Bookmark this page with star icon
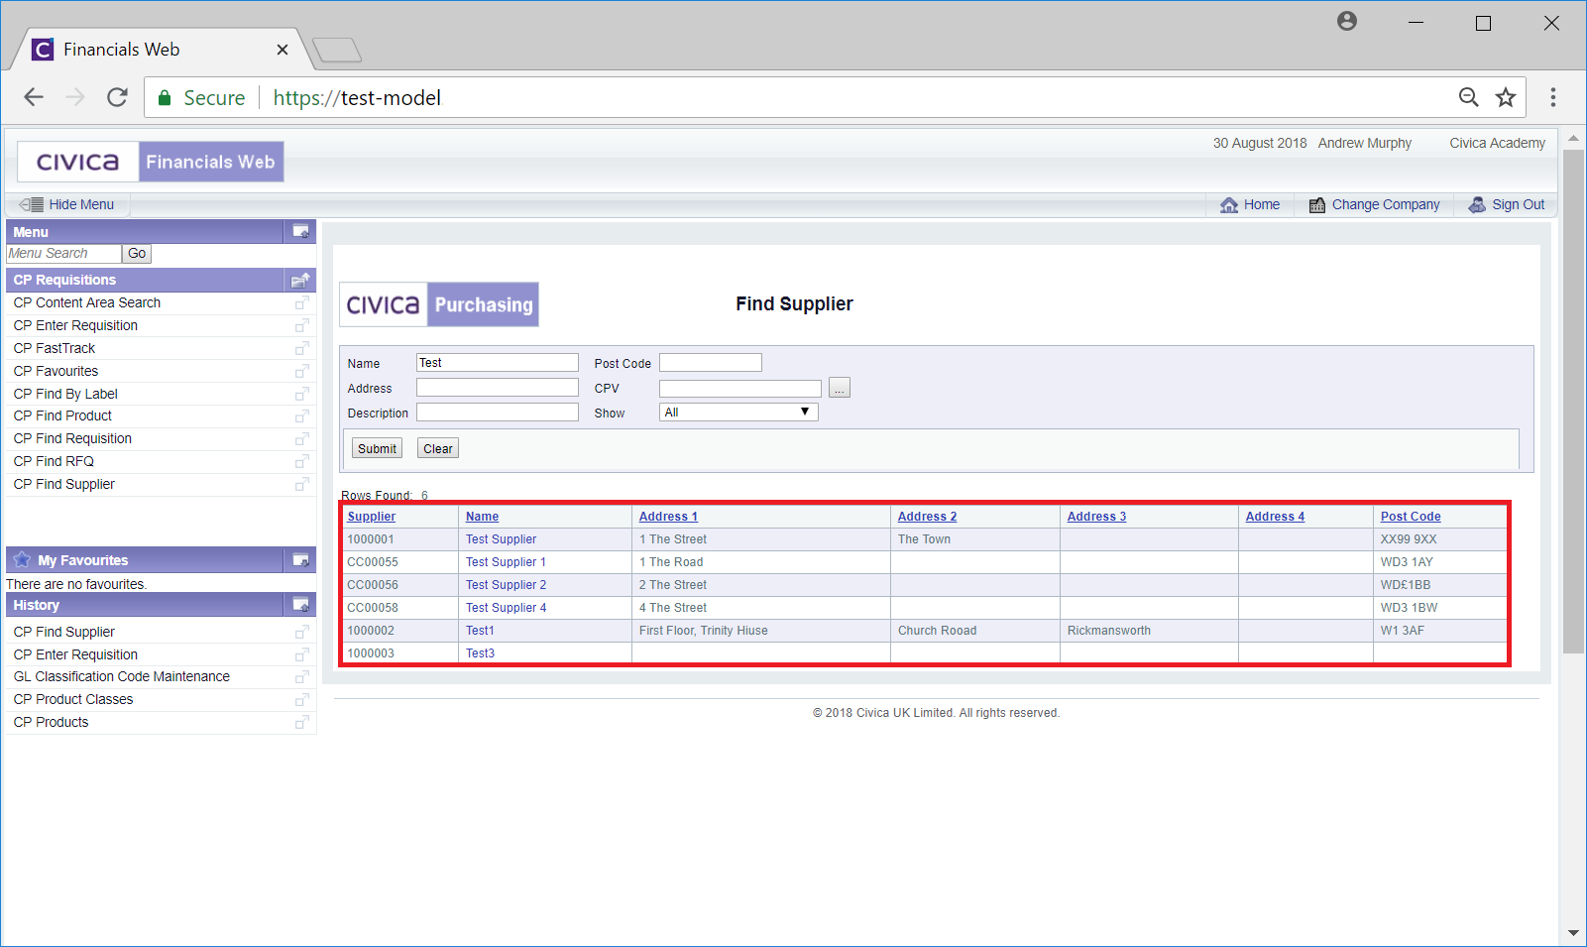Viewport: 1587px width, 947px height. tap(1506, 97)
